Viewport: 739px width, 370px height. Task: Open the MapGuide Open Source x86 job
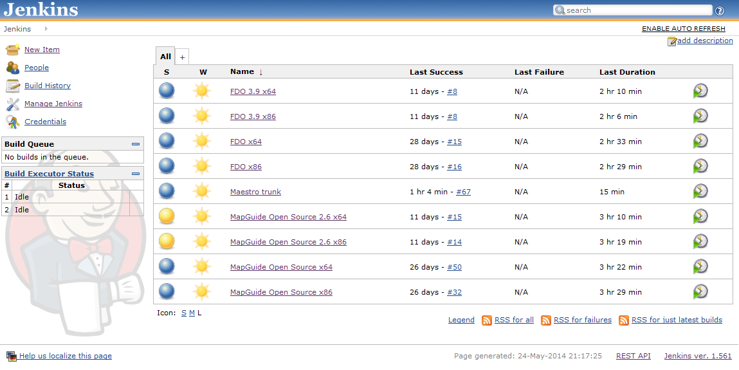point(281,292)
